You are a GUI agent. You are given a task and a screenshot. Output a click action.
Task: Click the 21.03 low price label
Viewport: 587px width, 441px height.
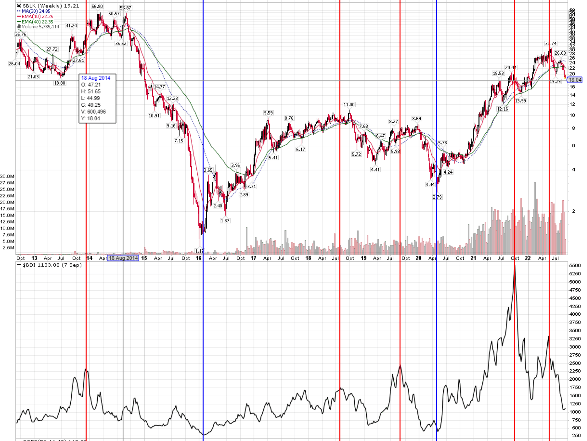pyautogui.click(x=33, y=77)
